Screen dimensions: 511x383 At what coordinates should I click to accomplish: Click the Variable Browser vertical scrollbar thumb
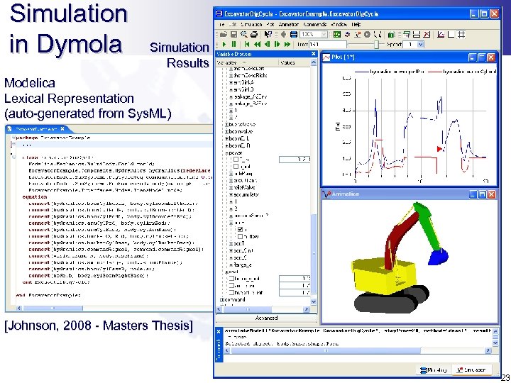(314, 254)
